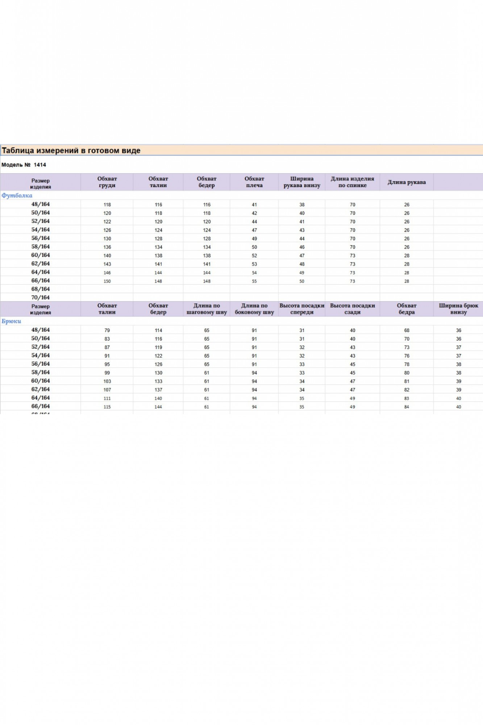This screenshot has width=483, height=725.
Task: Select the 'Обхват плеча' column header
Action: coord(254,182)
